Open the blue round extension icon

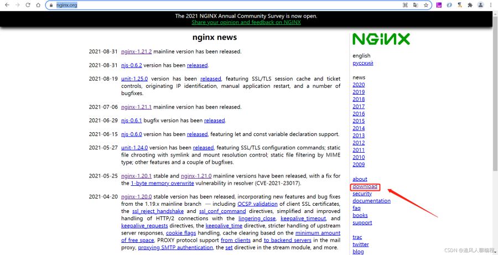coord(449,5)
